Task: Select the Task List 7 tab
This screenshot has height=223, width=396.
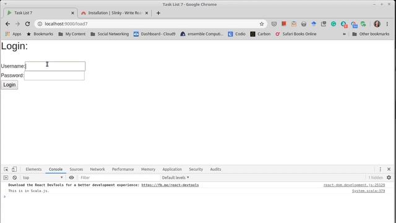Action: (40, 13)
